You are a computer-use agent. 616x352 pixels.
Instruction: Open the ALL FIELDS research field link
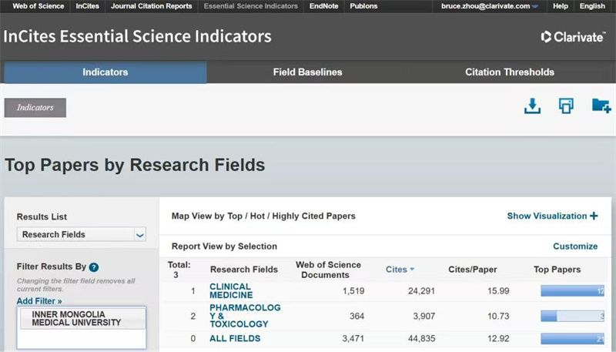[235, 338]
